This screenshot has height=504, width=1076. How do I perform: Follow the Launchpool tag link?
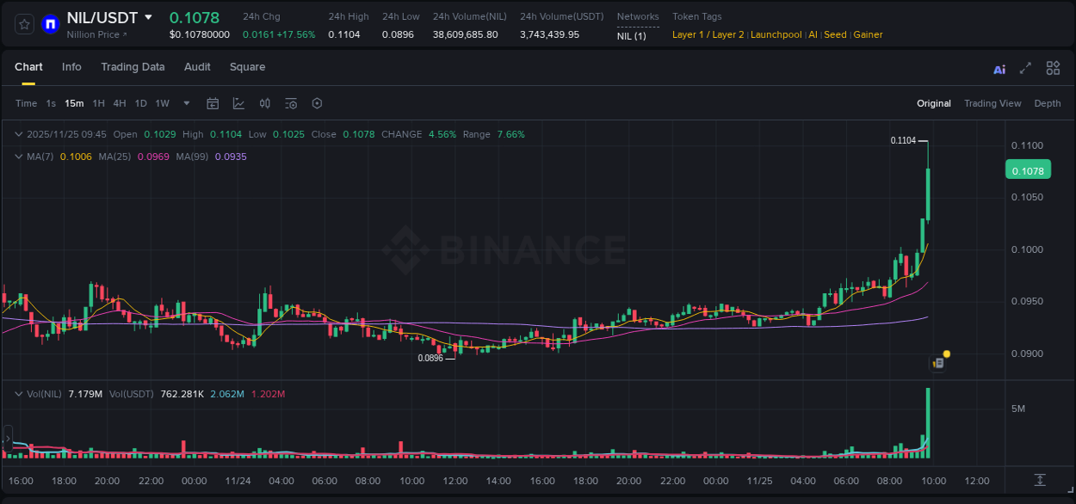click(x=776, y=34)
